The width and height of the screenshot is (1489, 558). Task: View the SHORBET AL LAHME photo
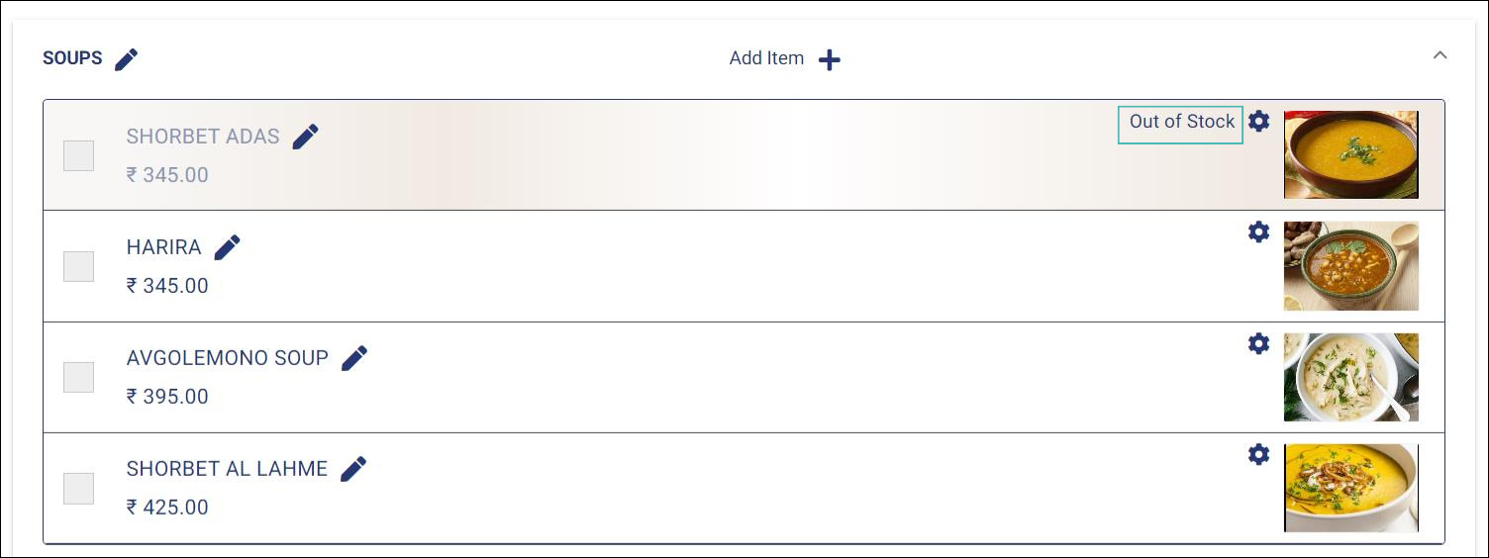[x=1351, y=488]
